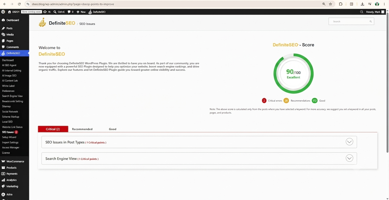Click the browser address bar URL
The width and height of the screenshot is (389, 200).
[73, 4]
